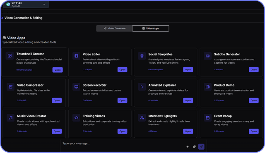This screenshot has width=265, height=153.
Task: Open the Training Videos app
Action: pyautogui.click(x=123, y=131)
